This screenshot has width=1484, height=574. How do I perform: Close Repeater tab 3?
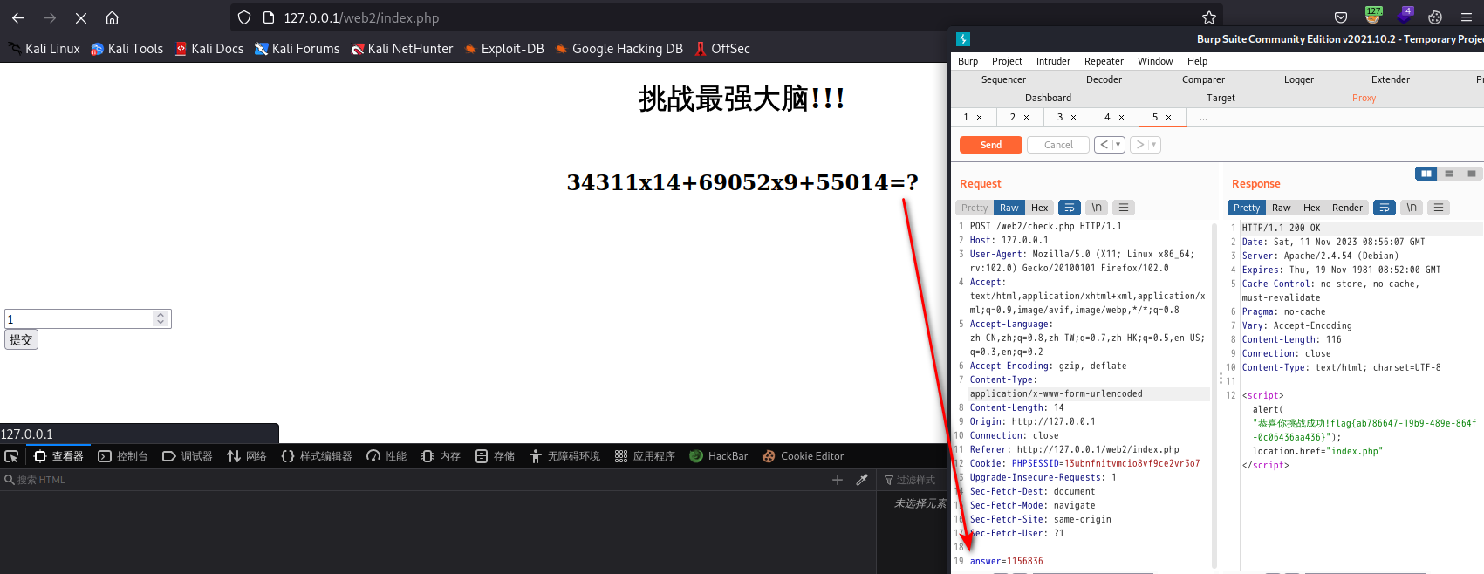pos(1074,117)
